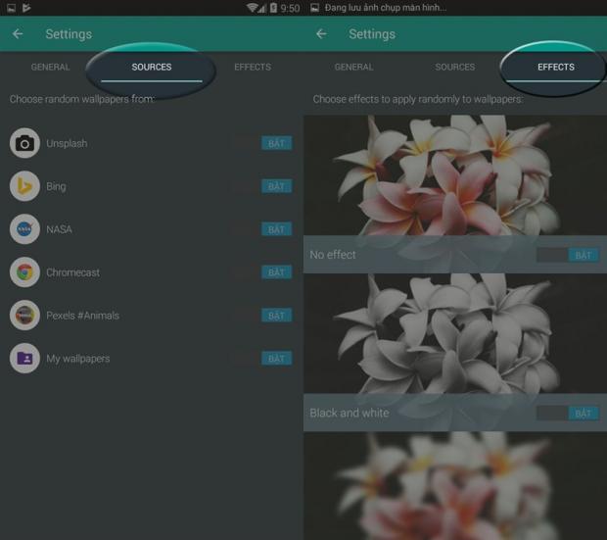
Task: Go back using left screen arrow
Action: pos(18,34)
